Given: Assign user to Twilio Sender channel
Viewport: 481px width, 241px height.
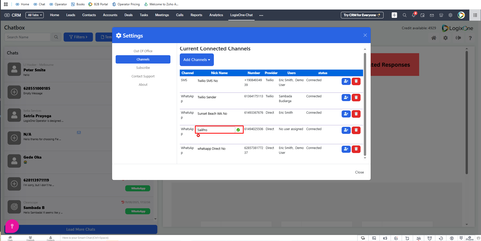Looking at the screenshot, I should pos(346,97).
